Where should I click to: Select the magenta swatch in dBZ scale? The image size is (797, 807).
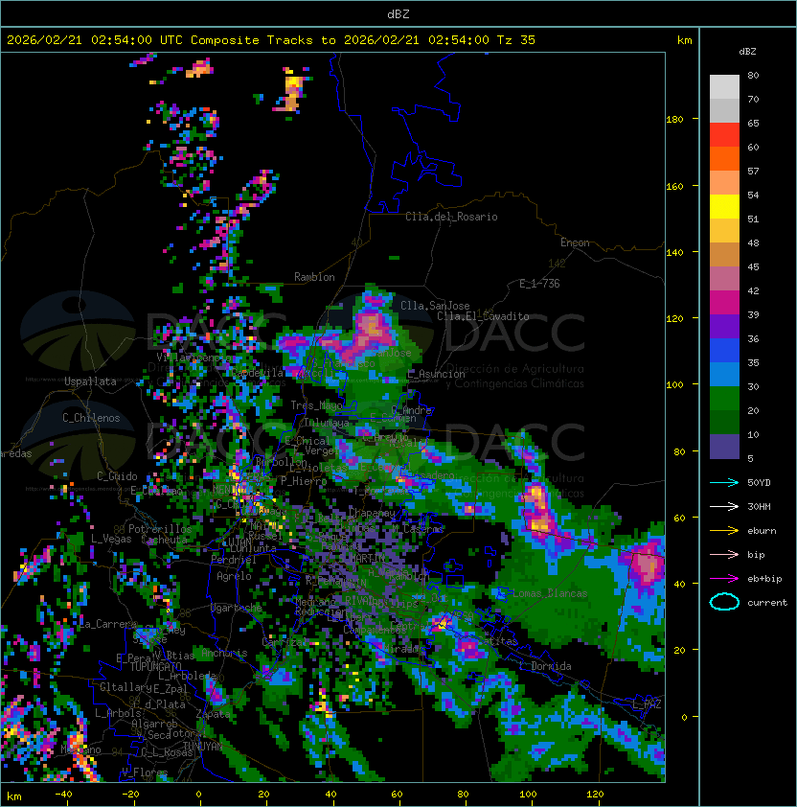pos(724,303)
